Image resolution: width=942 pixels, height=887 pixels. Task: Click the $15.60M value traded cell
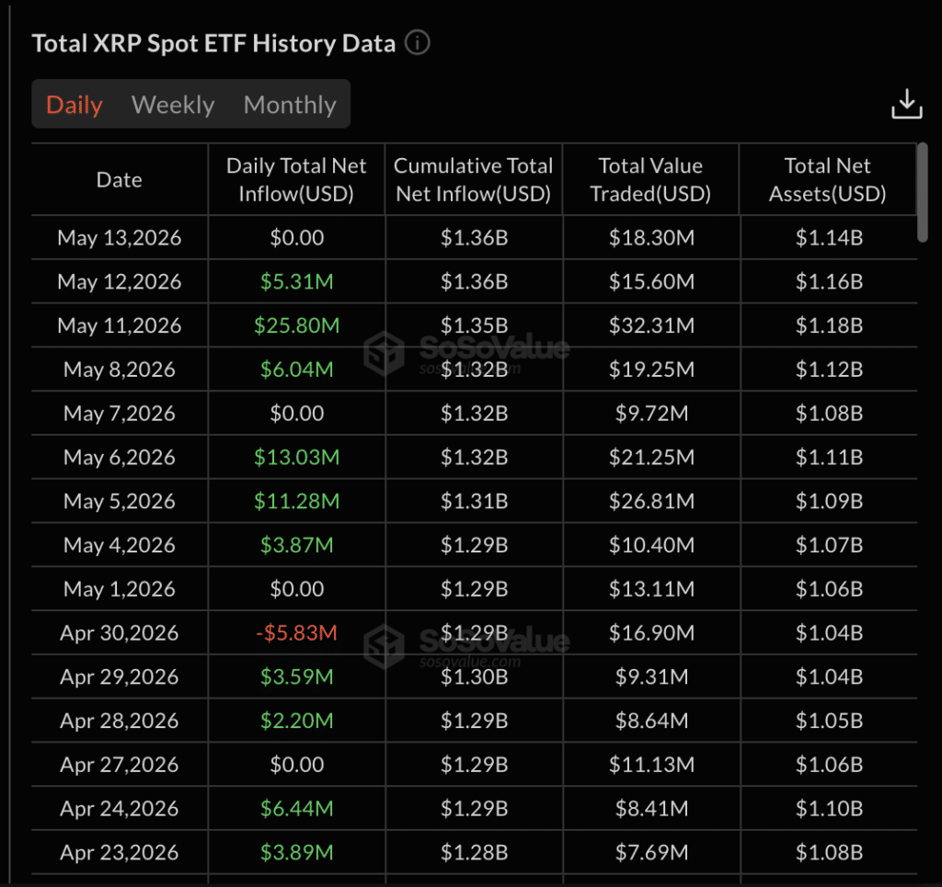coord(652,281)
